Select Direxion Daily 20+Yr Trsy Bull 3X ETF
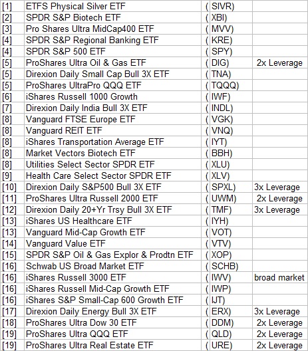Screen dimensions: 308x351 112,209
